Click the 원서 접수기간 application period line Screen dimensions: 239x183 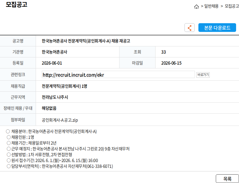[x=52, y=160]
